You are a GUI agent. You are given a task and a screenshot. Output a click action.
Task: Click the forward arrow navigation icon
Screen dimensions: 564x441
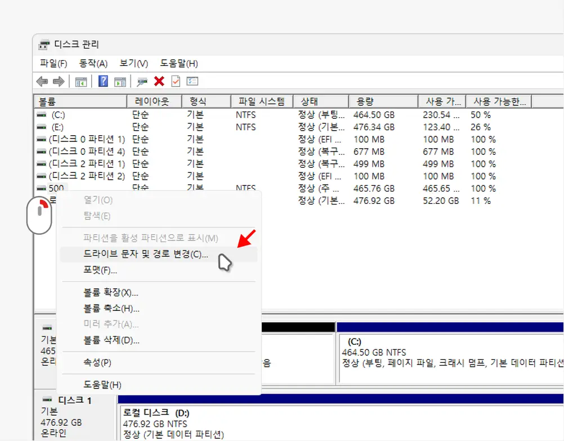pyautogui.click(x=57, y=81)
